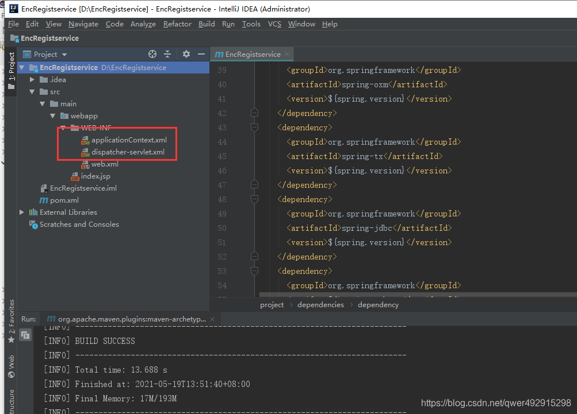577x414 pixels.
Task: Click the web.xml file icon
Action: (85, 164)
